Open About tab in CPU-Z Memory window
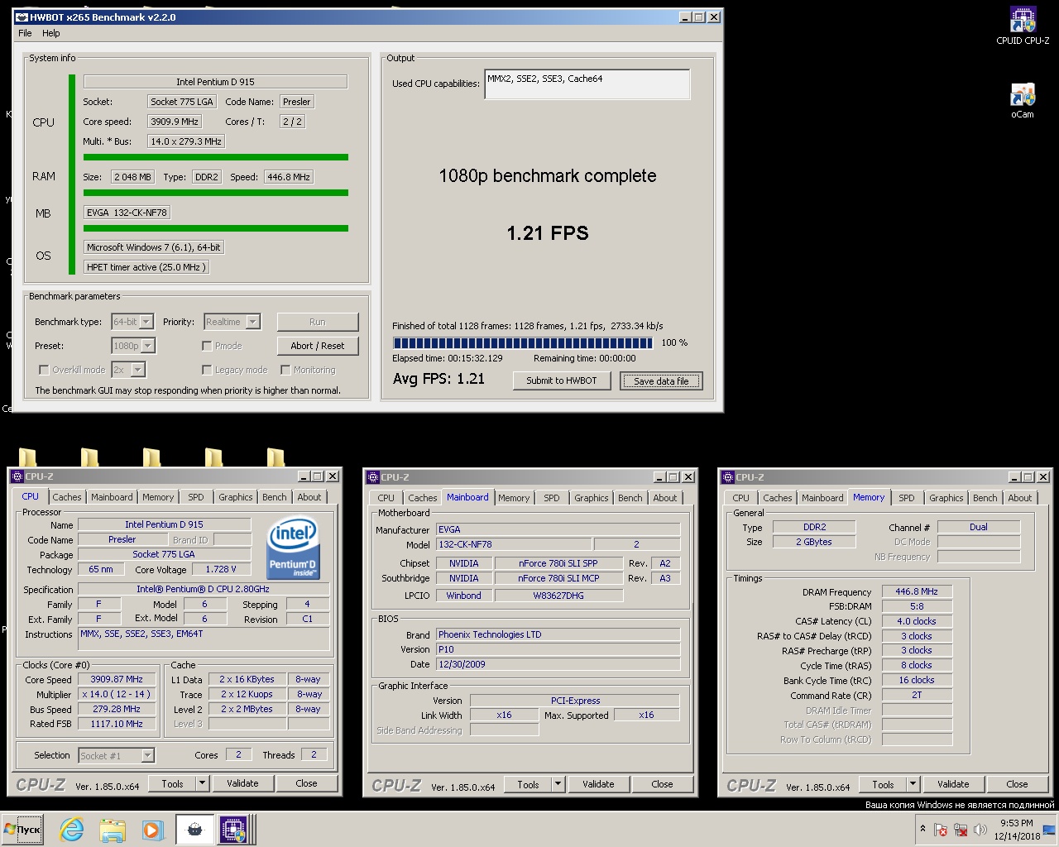The height and width of the screenshot is (847, 1059). (x=1019, y=498)
